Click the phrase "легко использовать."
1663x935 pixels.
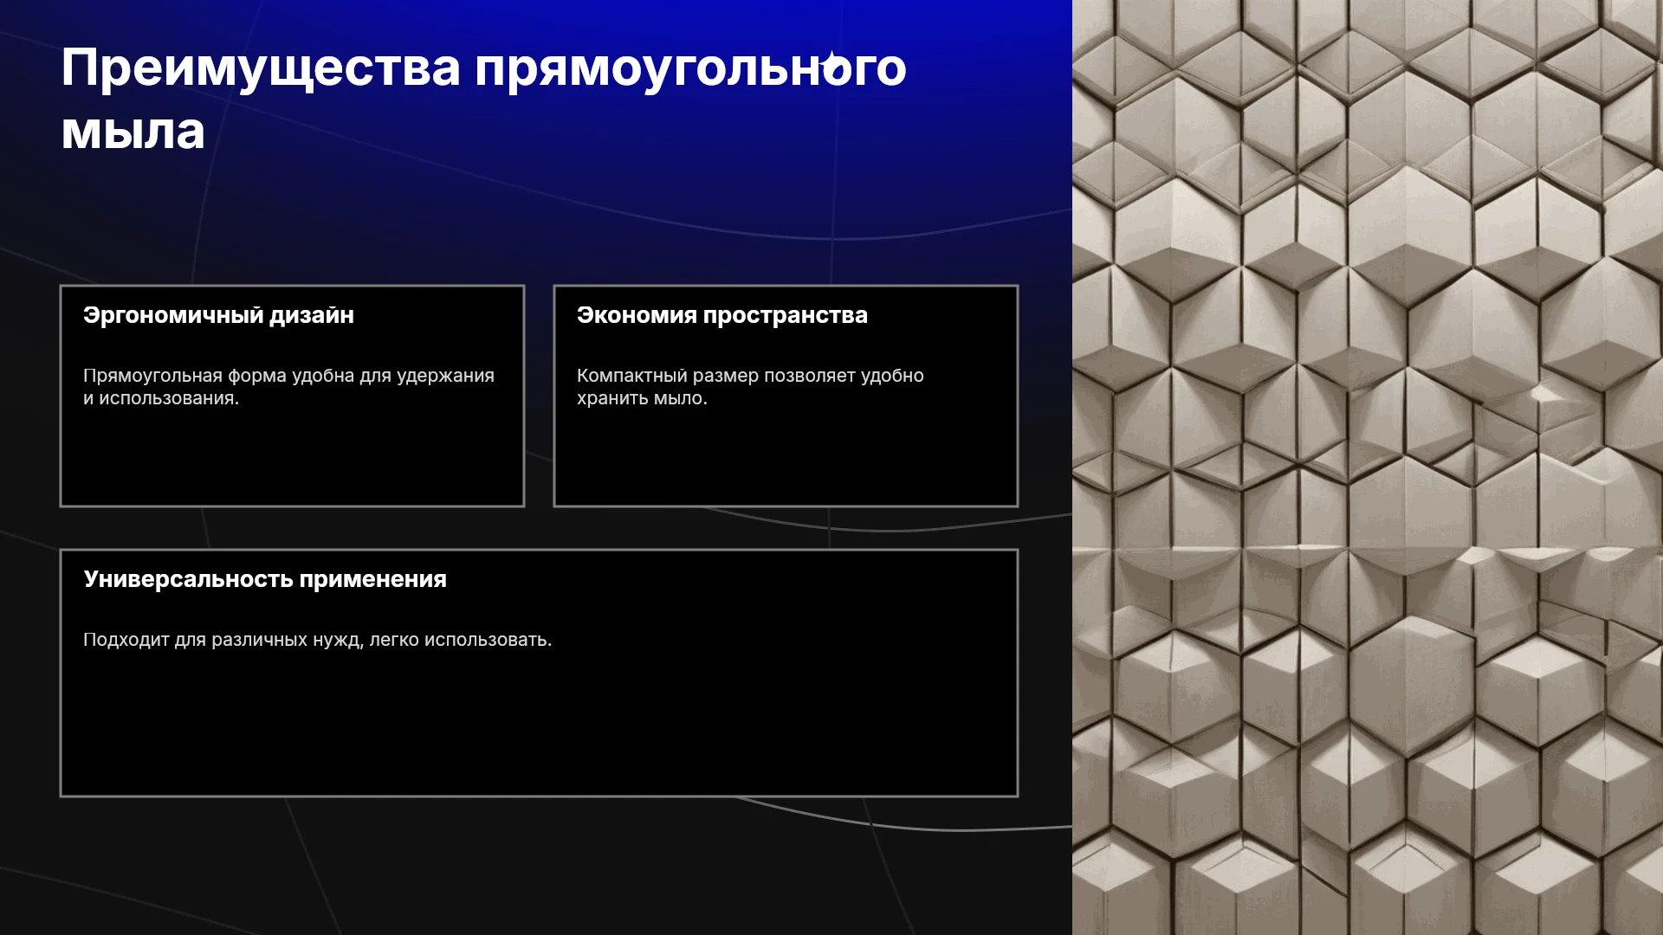click(461, 640)
